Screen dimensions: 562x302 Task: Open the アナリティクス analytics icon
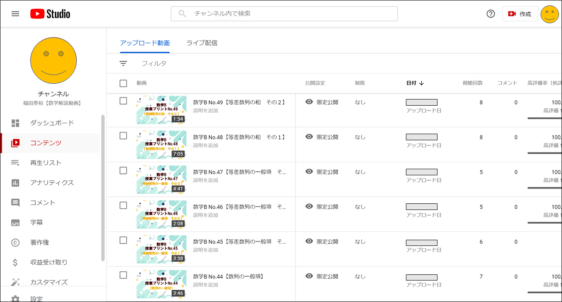pyautogui.click(x=15, y=183)
